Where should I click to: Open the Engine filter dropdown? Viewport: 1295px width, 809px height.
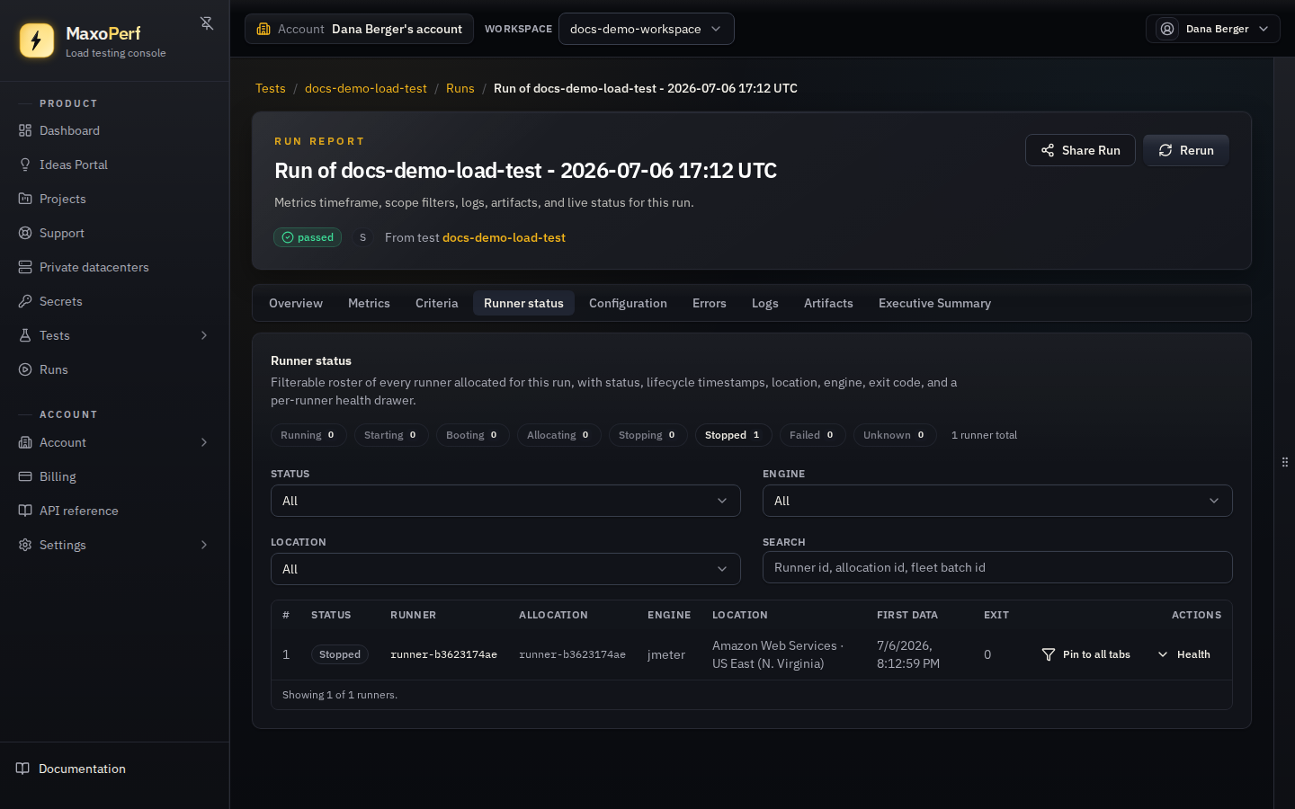pyautogui.click(x=997, y=501)
